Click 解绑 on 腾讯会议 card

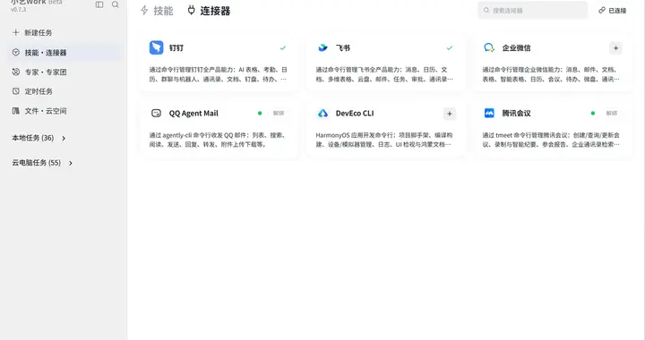click(612, 114)
